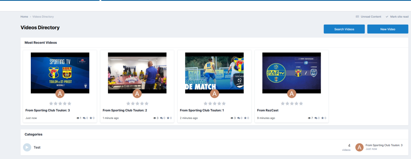The width and height of the screenshot is (411, 159).
Task: Click the Categories section heading
Action: pyautogui.click(x=34, y=134)
